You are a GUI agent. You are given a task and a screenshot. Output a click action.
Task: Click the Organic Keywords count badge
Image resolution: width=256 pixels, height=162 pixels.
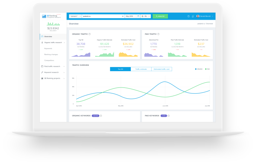point(95,116)
